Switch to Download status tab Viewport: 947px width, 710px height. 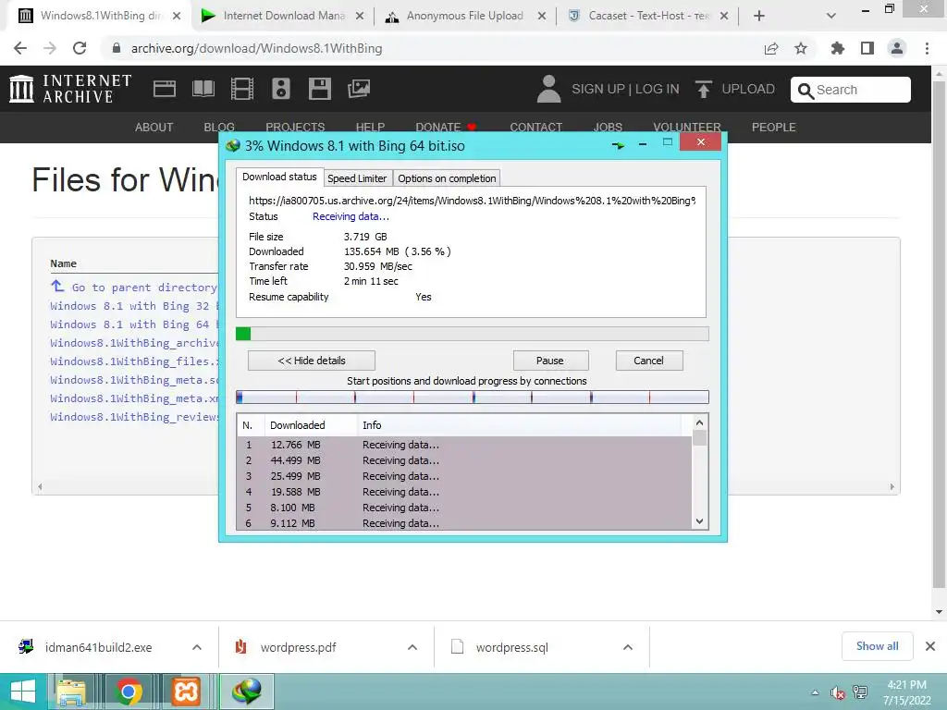pos(279,177)
